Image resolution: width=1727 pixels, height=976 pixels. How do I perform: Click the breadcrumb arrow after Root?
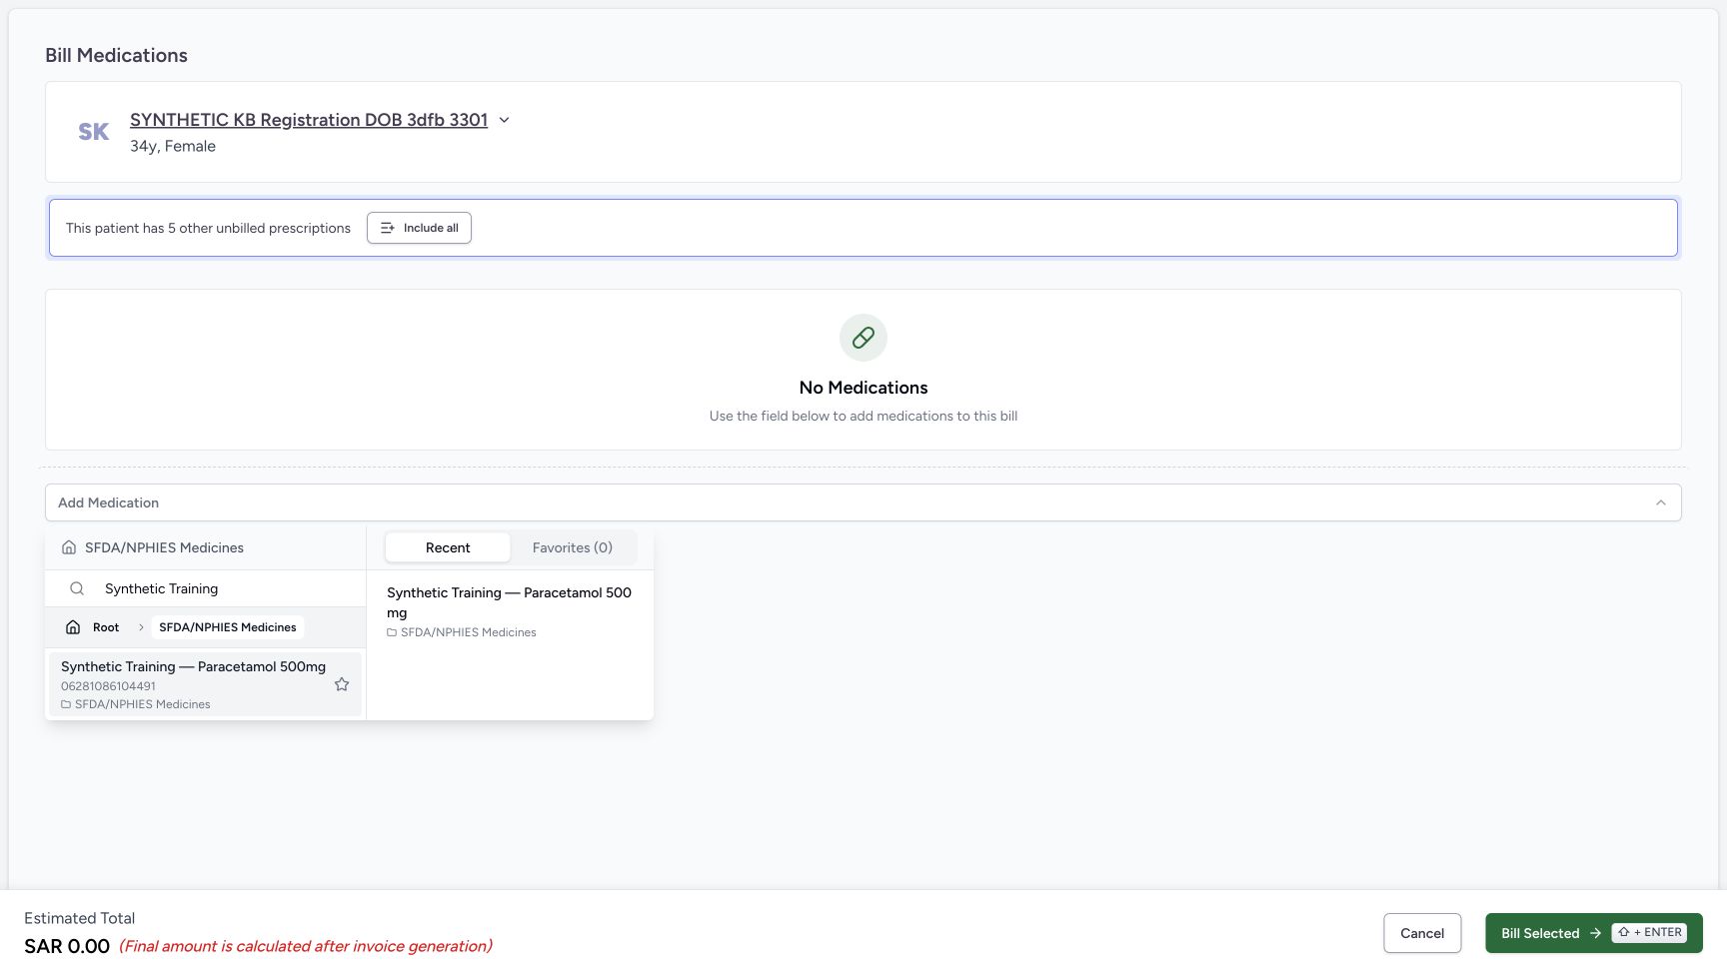pyautogui.click(x=141, y=627)
